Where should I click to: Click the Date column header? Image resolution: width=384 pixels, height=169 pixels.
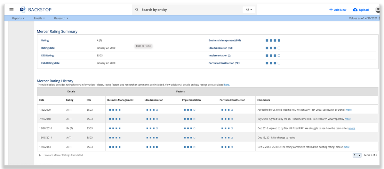point(42,100)
